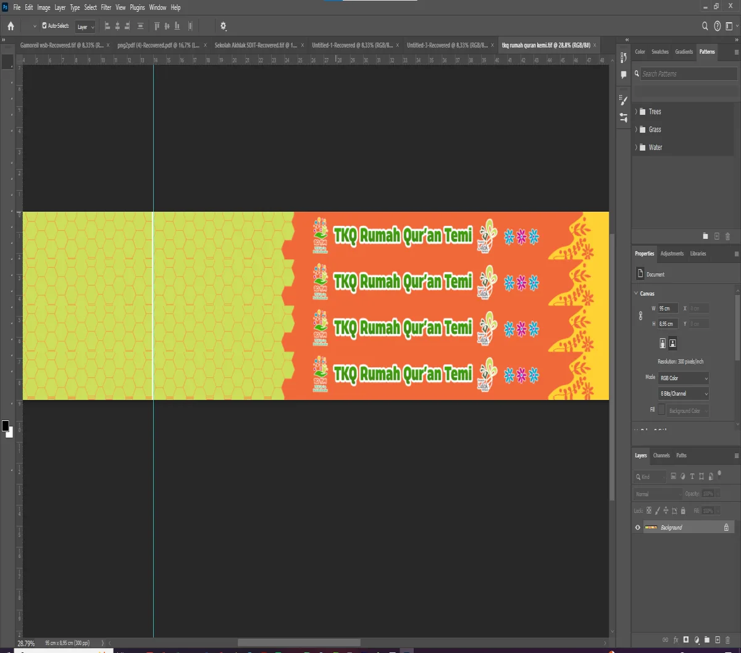Switch to the Channels tab

click(661, 455)
